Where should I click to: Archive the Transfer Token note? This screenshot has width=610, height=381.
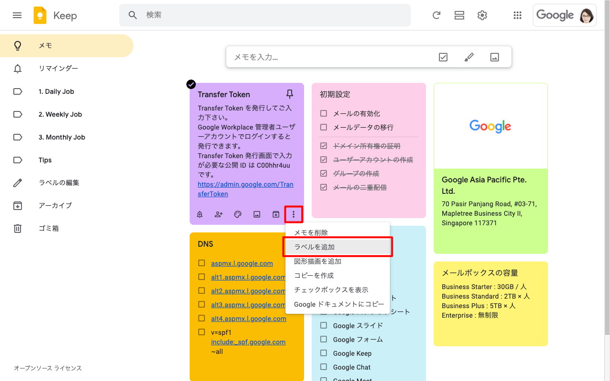(x=275, y=214)
